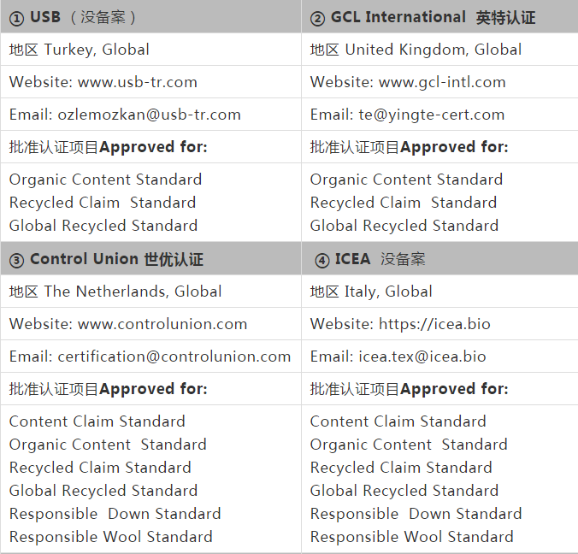Click the United Kingdom, Global region text
Image resolution: width=578 pixels, height=554 pixels.
click(433, 50)
